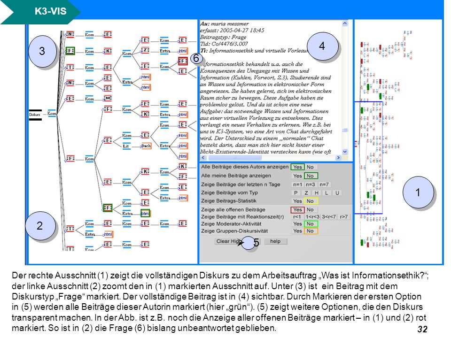Enable Yes for Zeige Beitrags-Statistik
This screenshot has height=338, width=451.
tap(297, 201)
